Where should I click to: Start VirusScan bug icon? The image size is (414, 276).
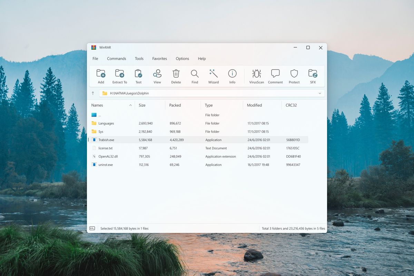tap(256, 73)
